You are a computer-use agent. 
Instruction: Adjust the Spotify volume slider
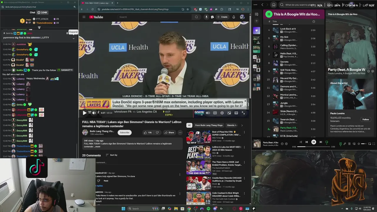point(364,144)
